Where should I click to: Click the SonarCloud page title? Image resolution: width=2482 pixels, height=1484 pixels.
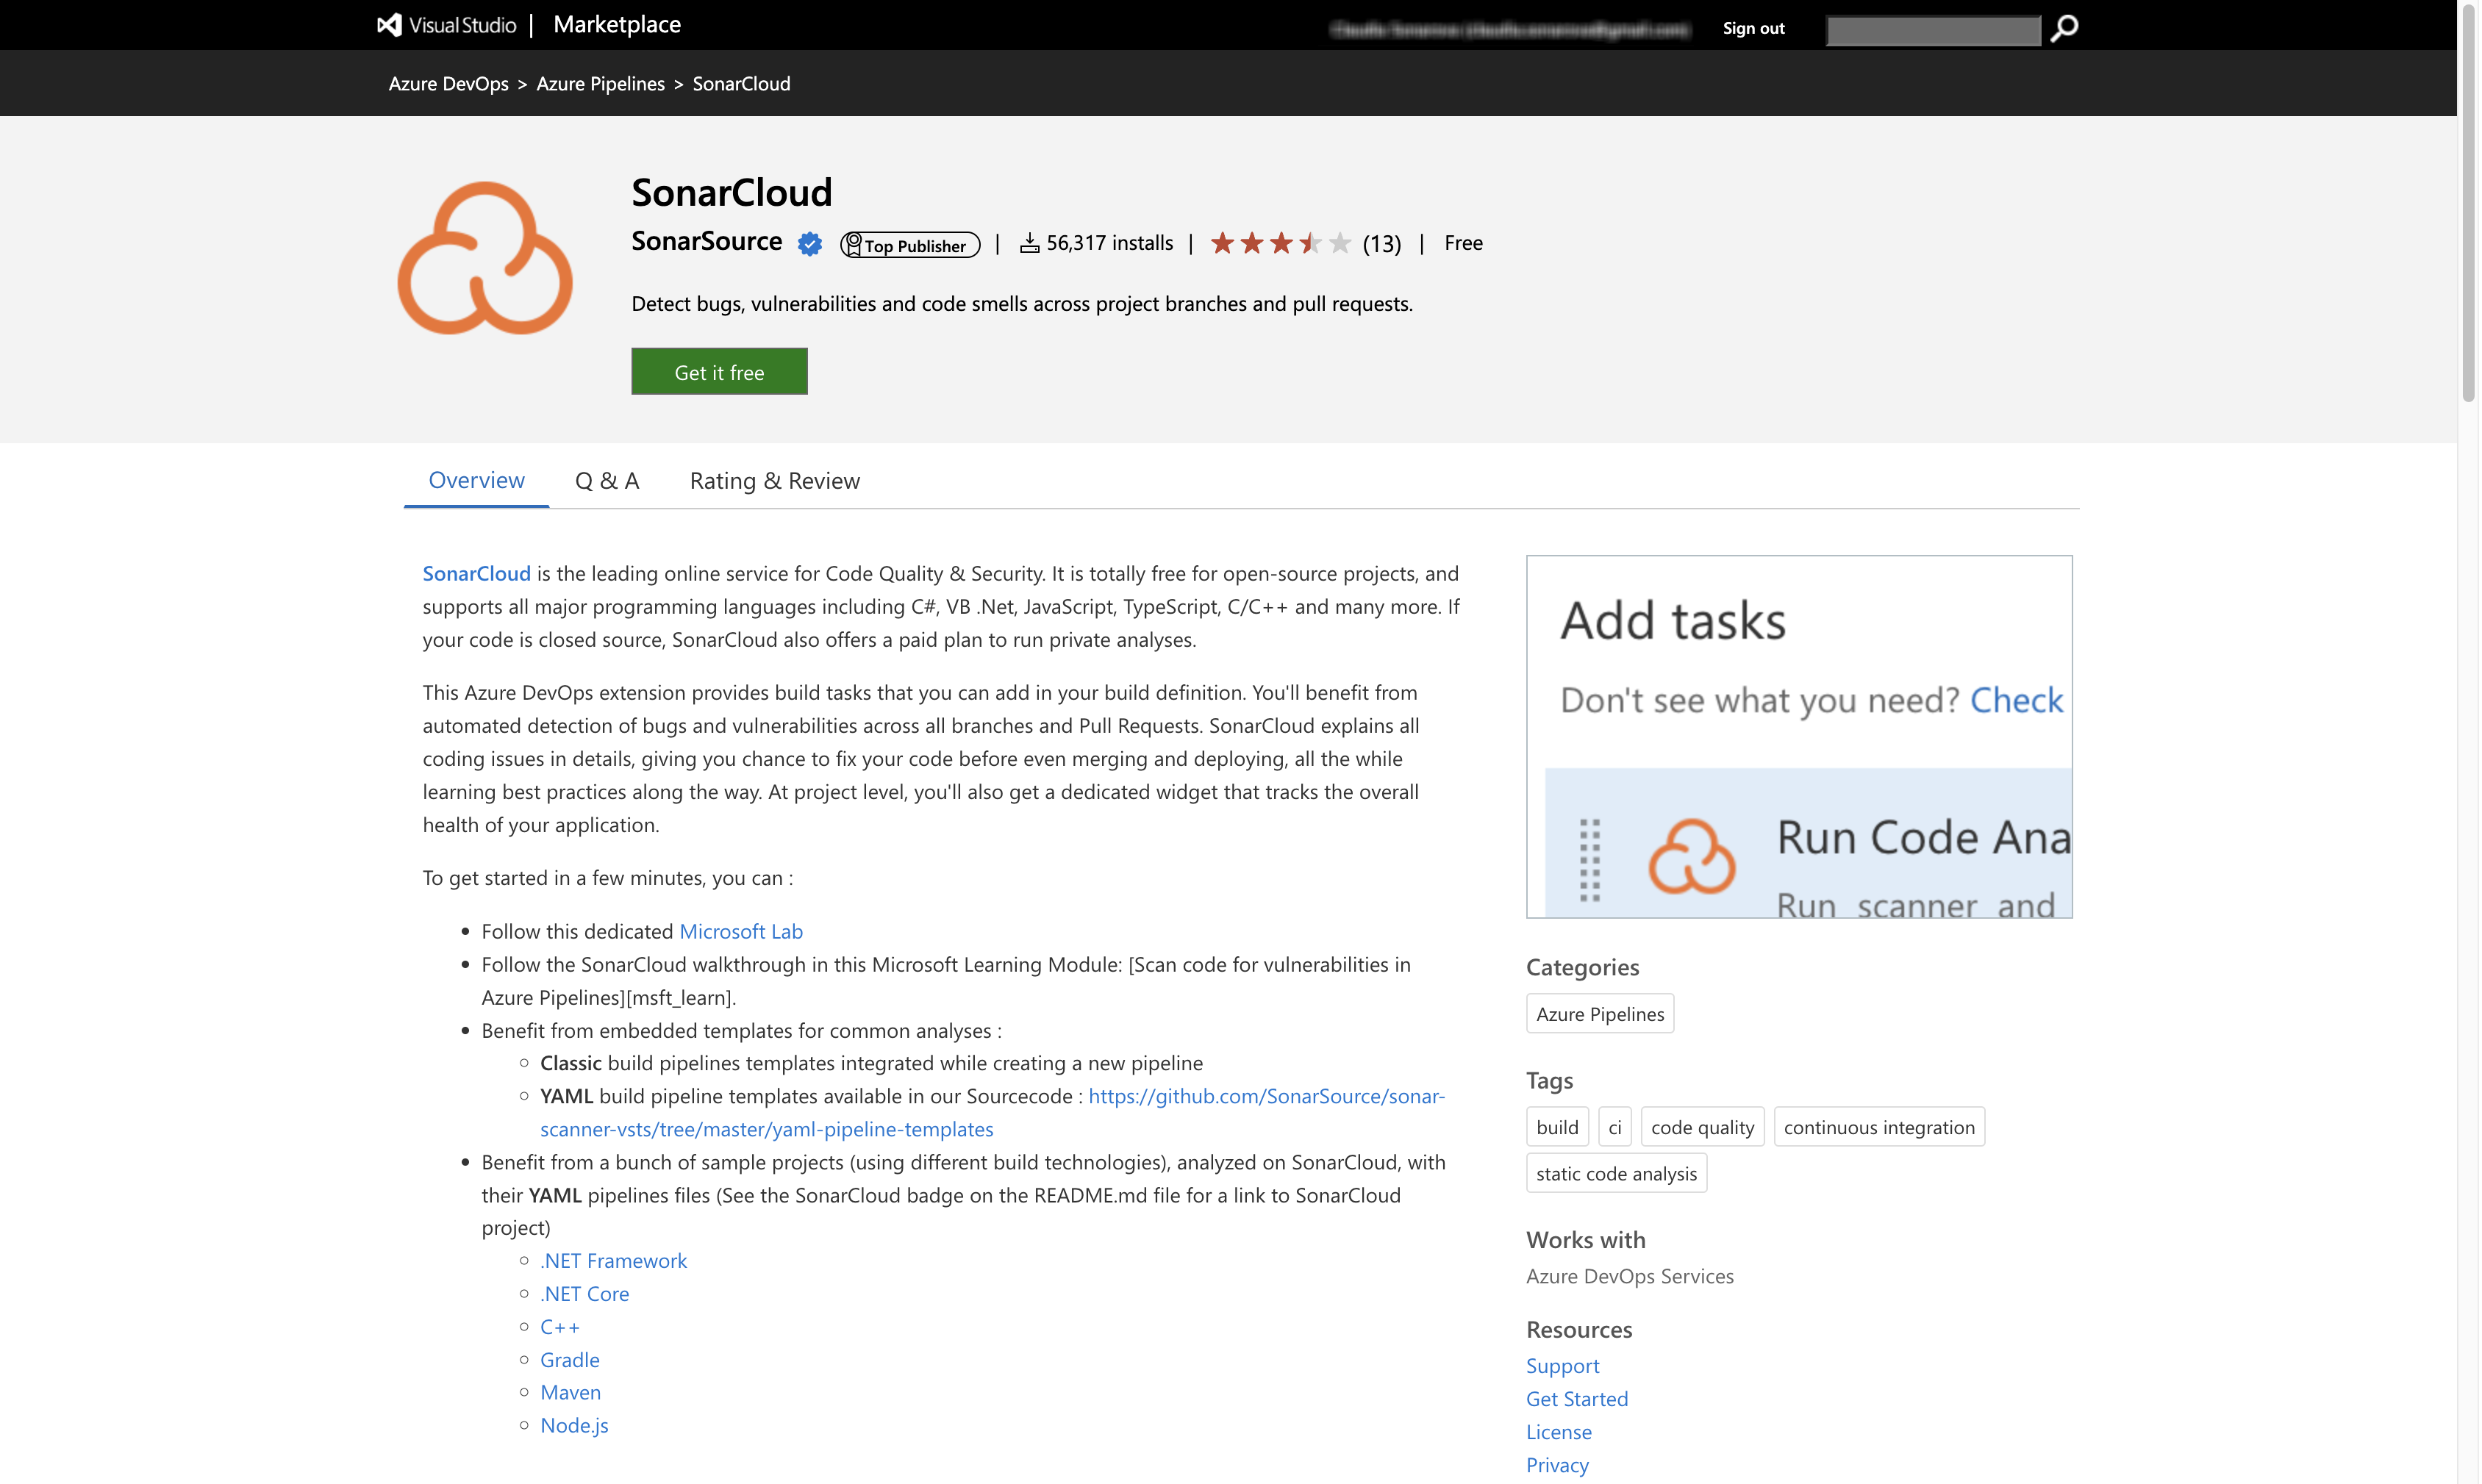pos(732,192)
